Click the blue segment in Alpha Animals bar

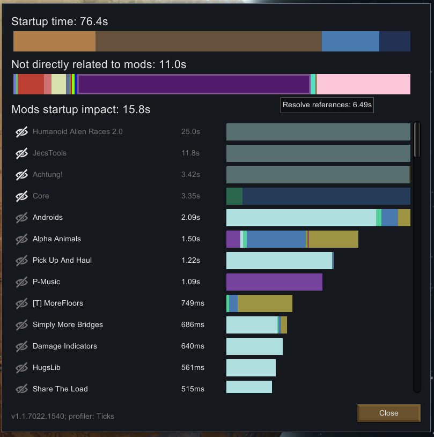click(x=276, y=239)
